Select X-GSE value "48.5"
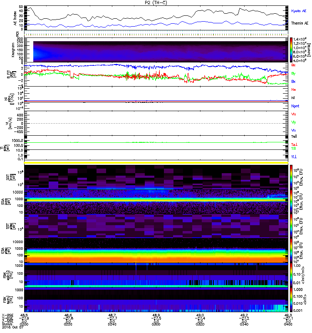The image size is (312, 333). point(24,315)
